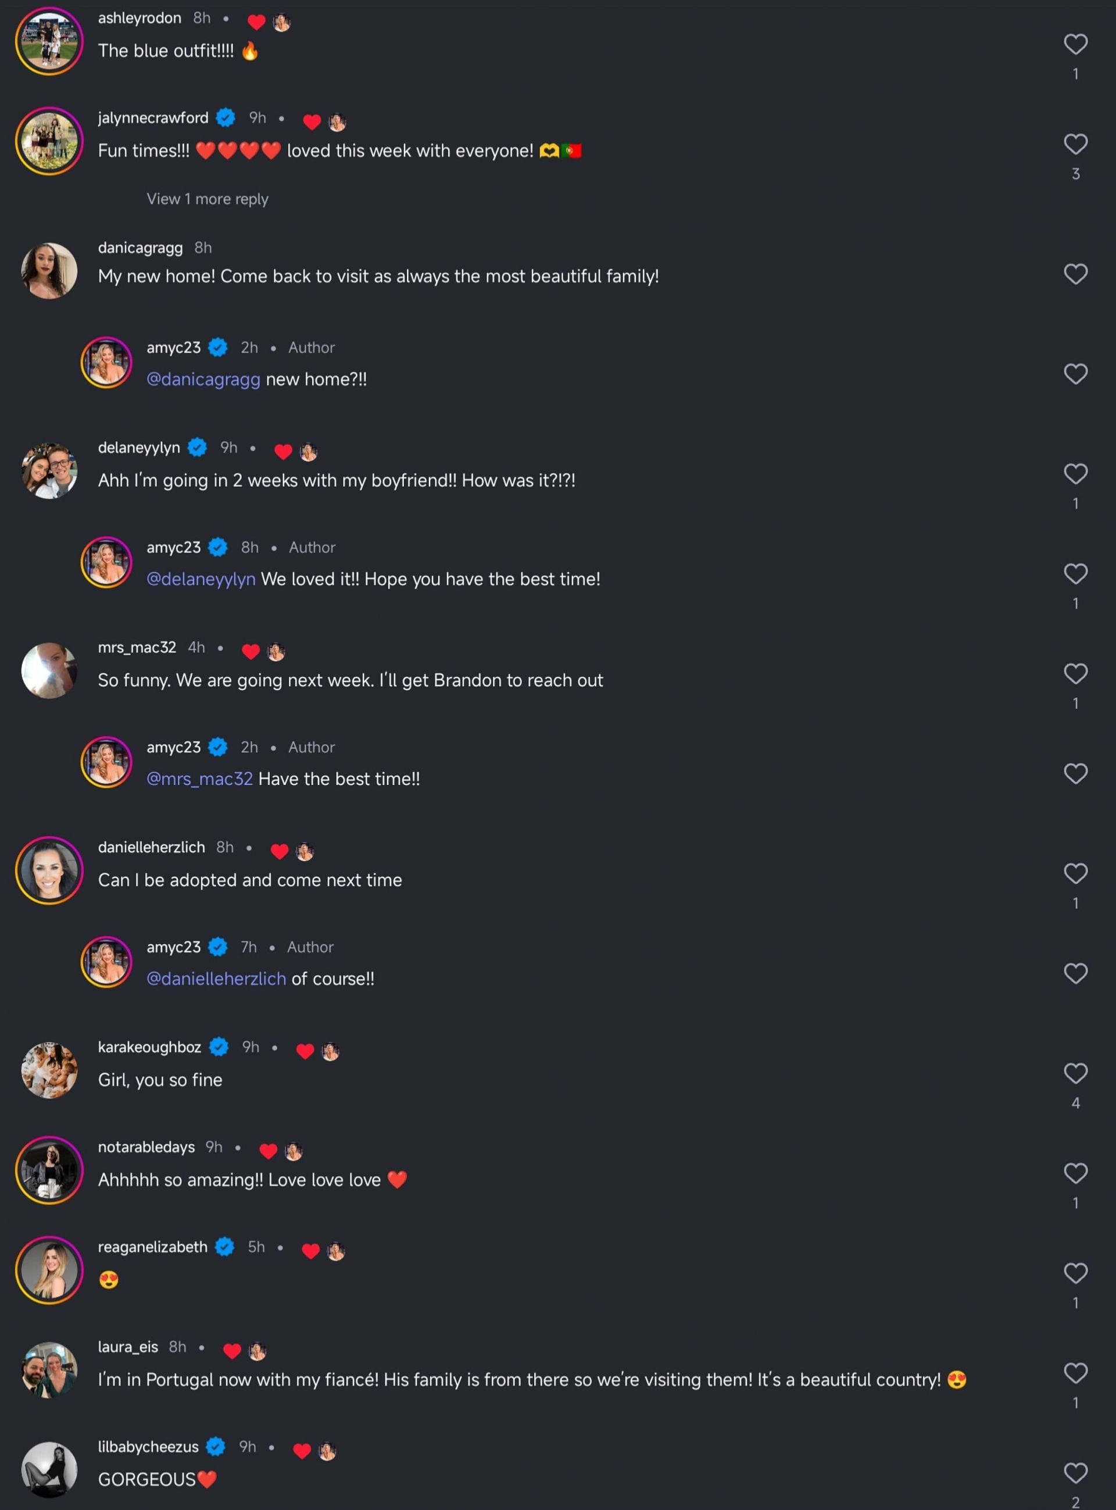Toggle like on amyc23's 'new home?!!' reply
This screenshot has width=1116, height=1510.
click(1075, 374)
